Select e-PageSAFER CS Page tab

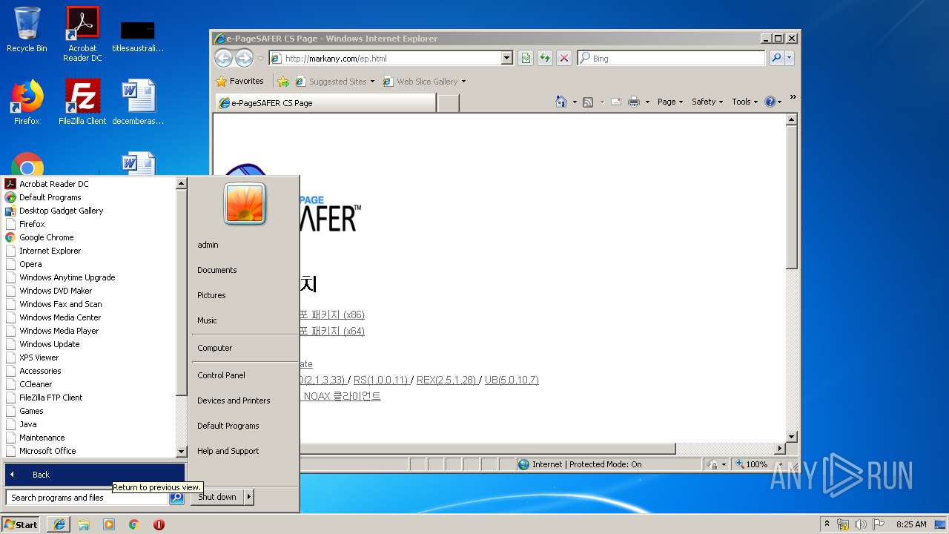[x=325, y=103]
